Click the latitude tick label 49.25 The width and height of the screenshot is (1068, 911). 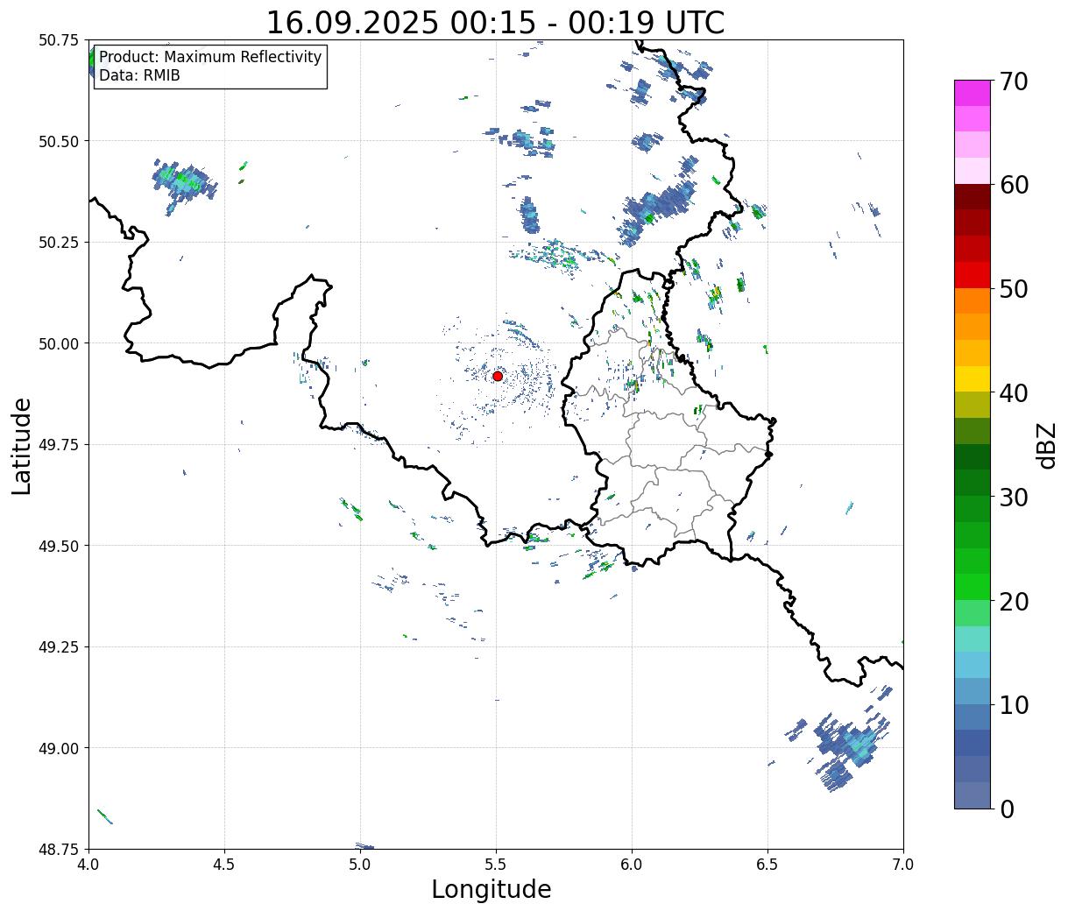pos(59,647)
